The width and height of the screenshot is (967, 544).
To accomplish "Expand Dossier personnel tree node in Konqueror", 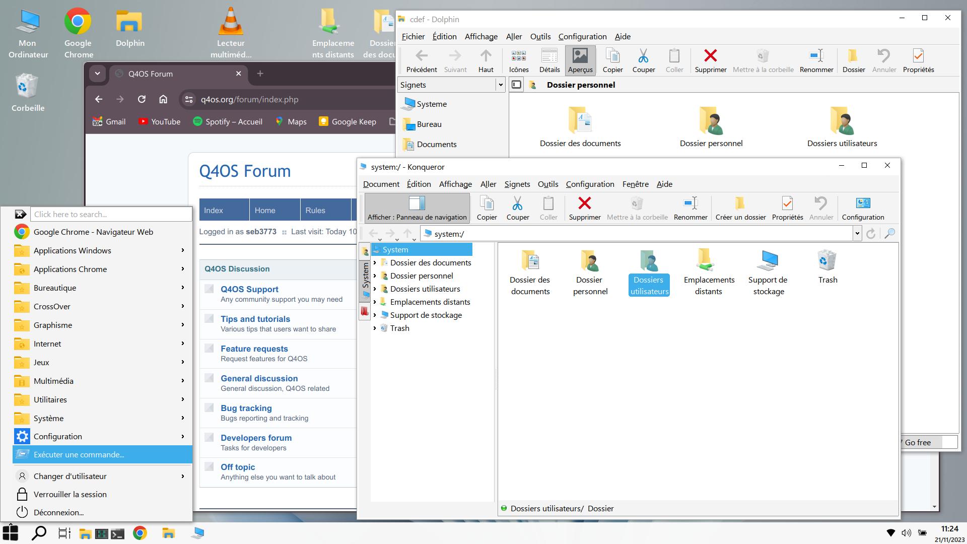I will click(x=374, y=276).
